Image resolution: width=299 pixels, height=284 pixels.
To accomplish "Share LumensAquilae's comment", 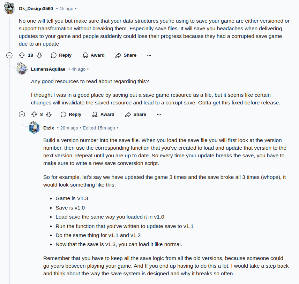I will (x=136, y=115).
